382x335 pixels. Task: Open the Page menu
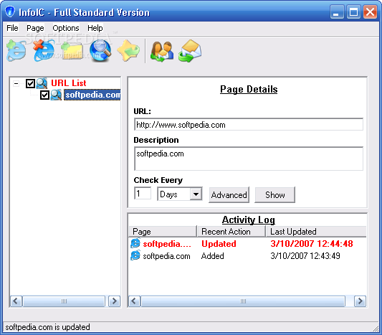point(35,28)
